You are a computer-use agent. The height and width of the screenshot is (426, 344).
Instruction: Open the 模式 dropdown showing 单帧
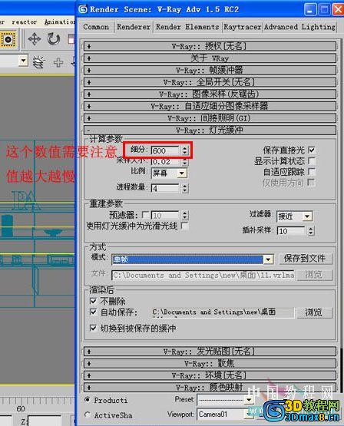tap(193, 259)
